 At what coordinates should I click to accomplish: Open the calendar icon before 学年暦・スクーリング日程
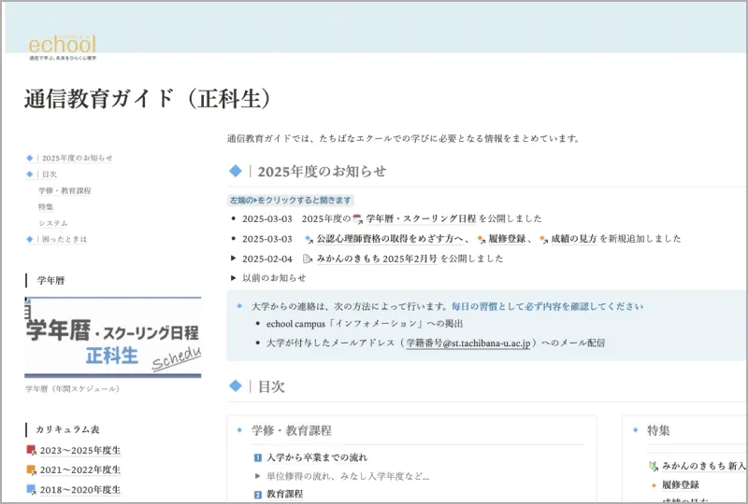pyautogui.click(x=357, y=219)
